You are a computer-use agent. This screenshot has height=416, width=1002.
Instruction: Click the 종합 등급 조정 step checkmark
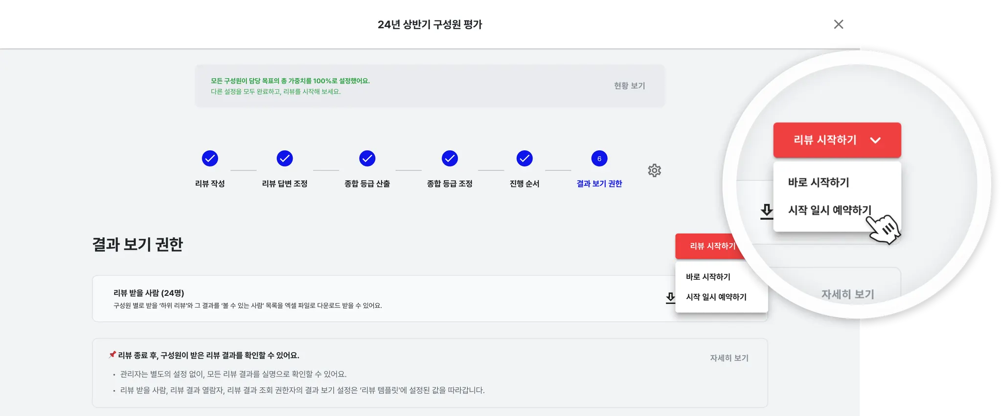[x=450, y=159]
